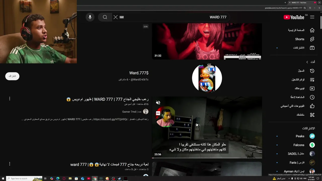Open the Ward.777$ channel avatar

(207, 78)
